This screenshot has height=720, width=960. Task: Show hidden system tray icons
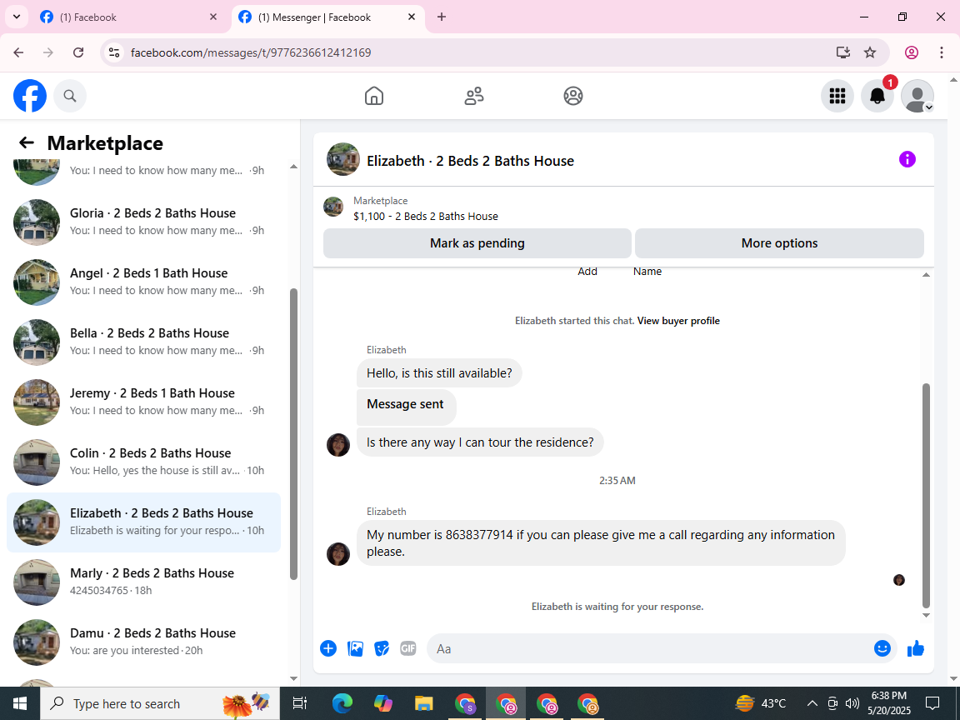click(x=812, y=703)
